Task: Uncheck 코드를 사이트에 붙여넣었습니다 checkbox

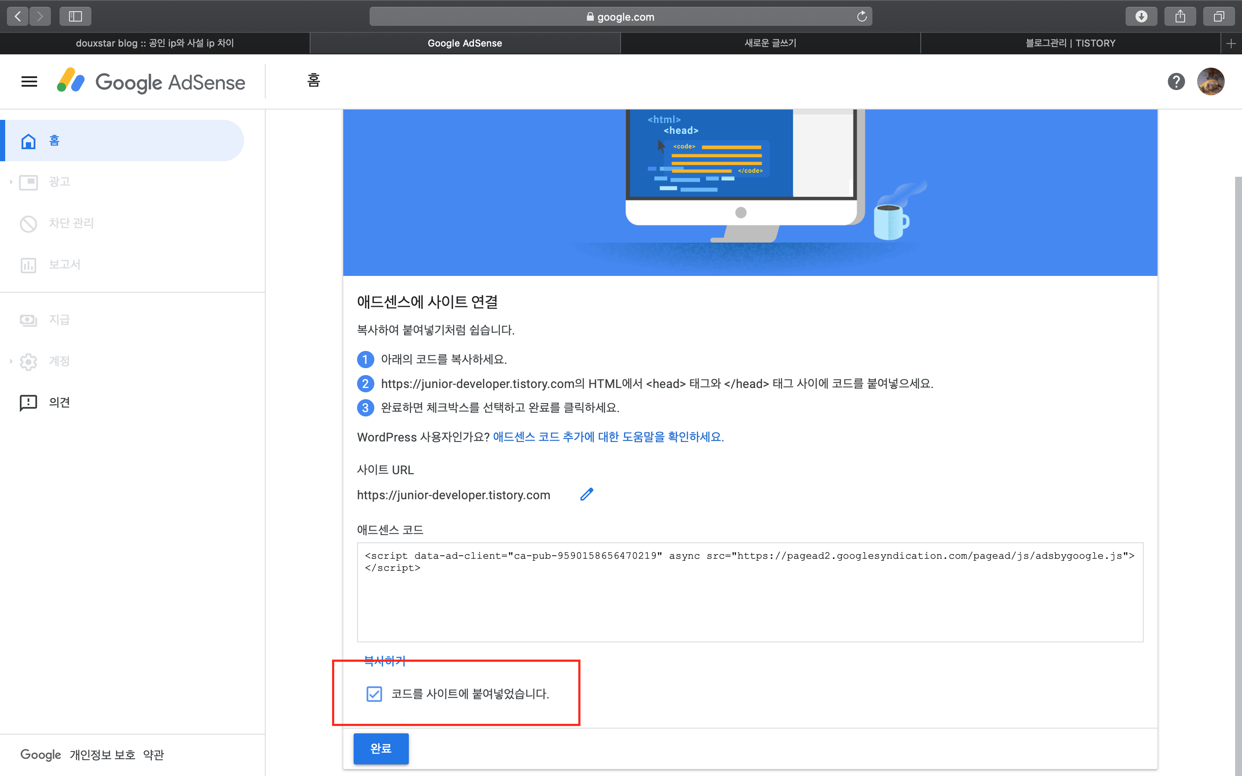Action: click(374, 694)
